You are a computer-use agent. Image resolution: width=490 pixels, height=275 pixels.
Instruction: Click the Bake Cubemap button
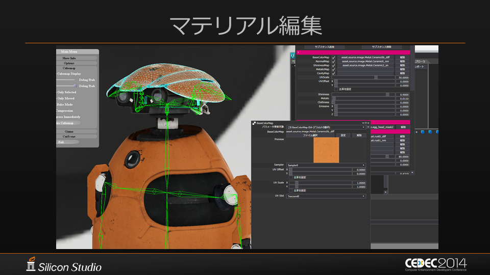point(68,123)
